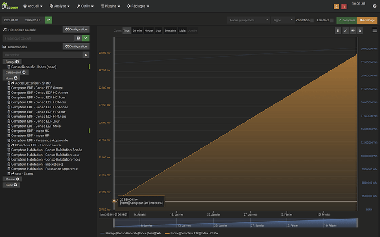Click the Comparer button

[347, 20]
